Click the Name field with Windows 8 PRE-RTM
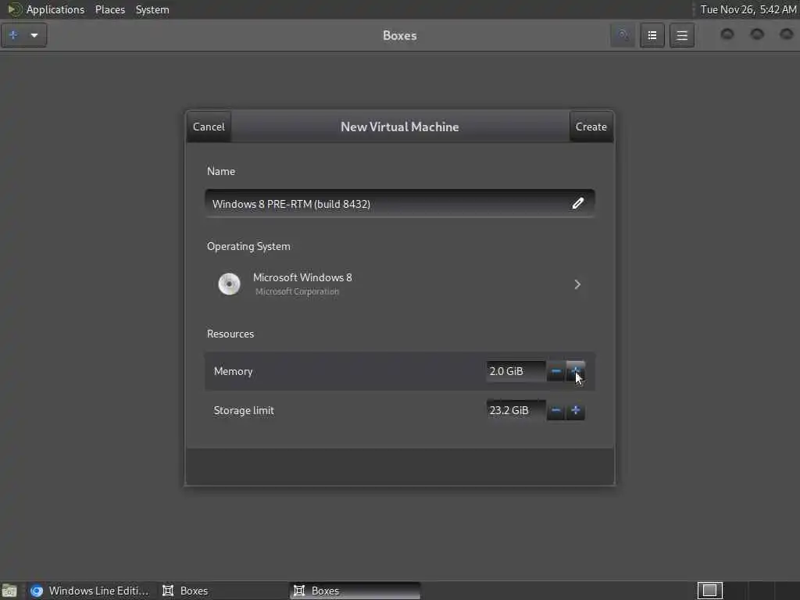 pyautogui.click(x=400, y=204)
